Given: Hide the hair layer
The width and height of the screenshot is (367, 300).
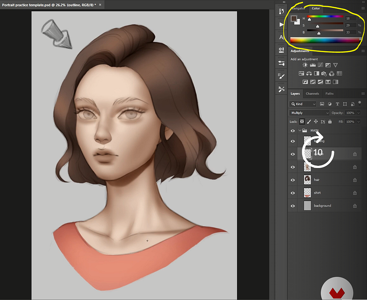Looking at the screenshot, I should 293,180.
